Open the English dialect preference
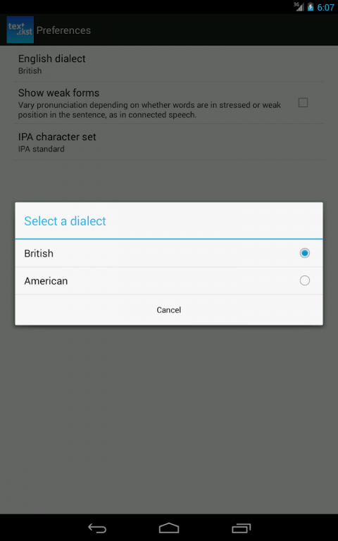This screenshot has width=338, height=541. [169, 64]
